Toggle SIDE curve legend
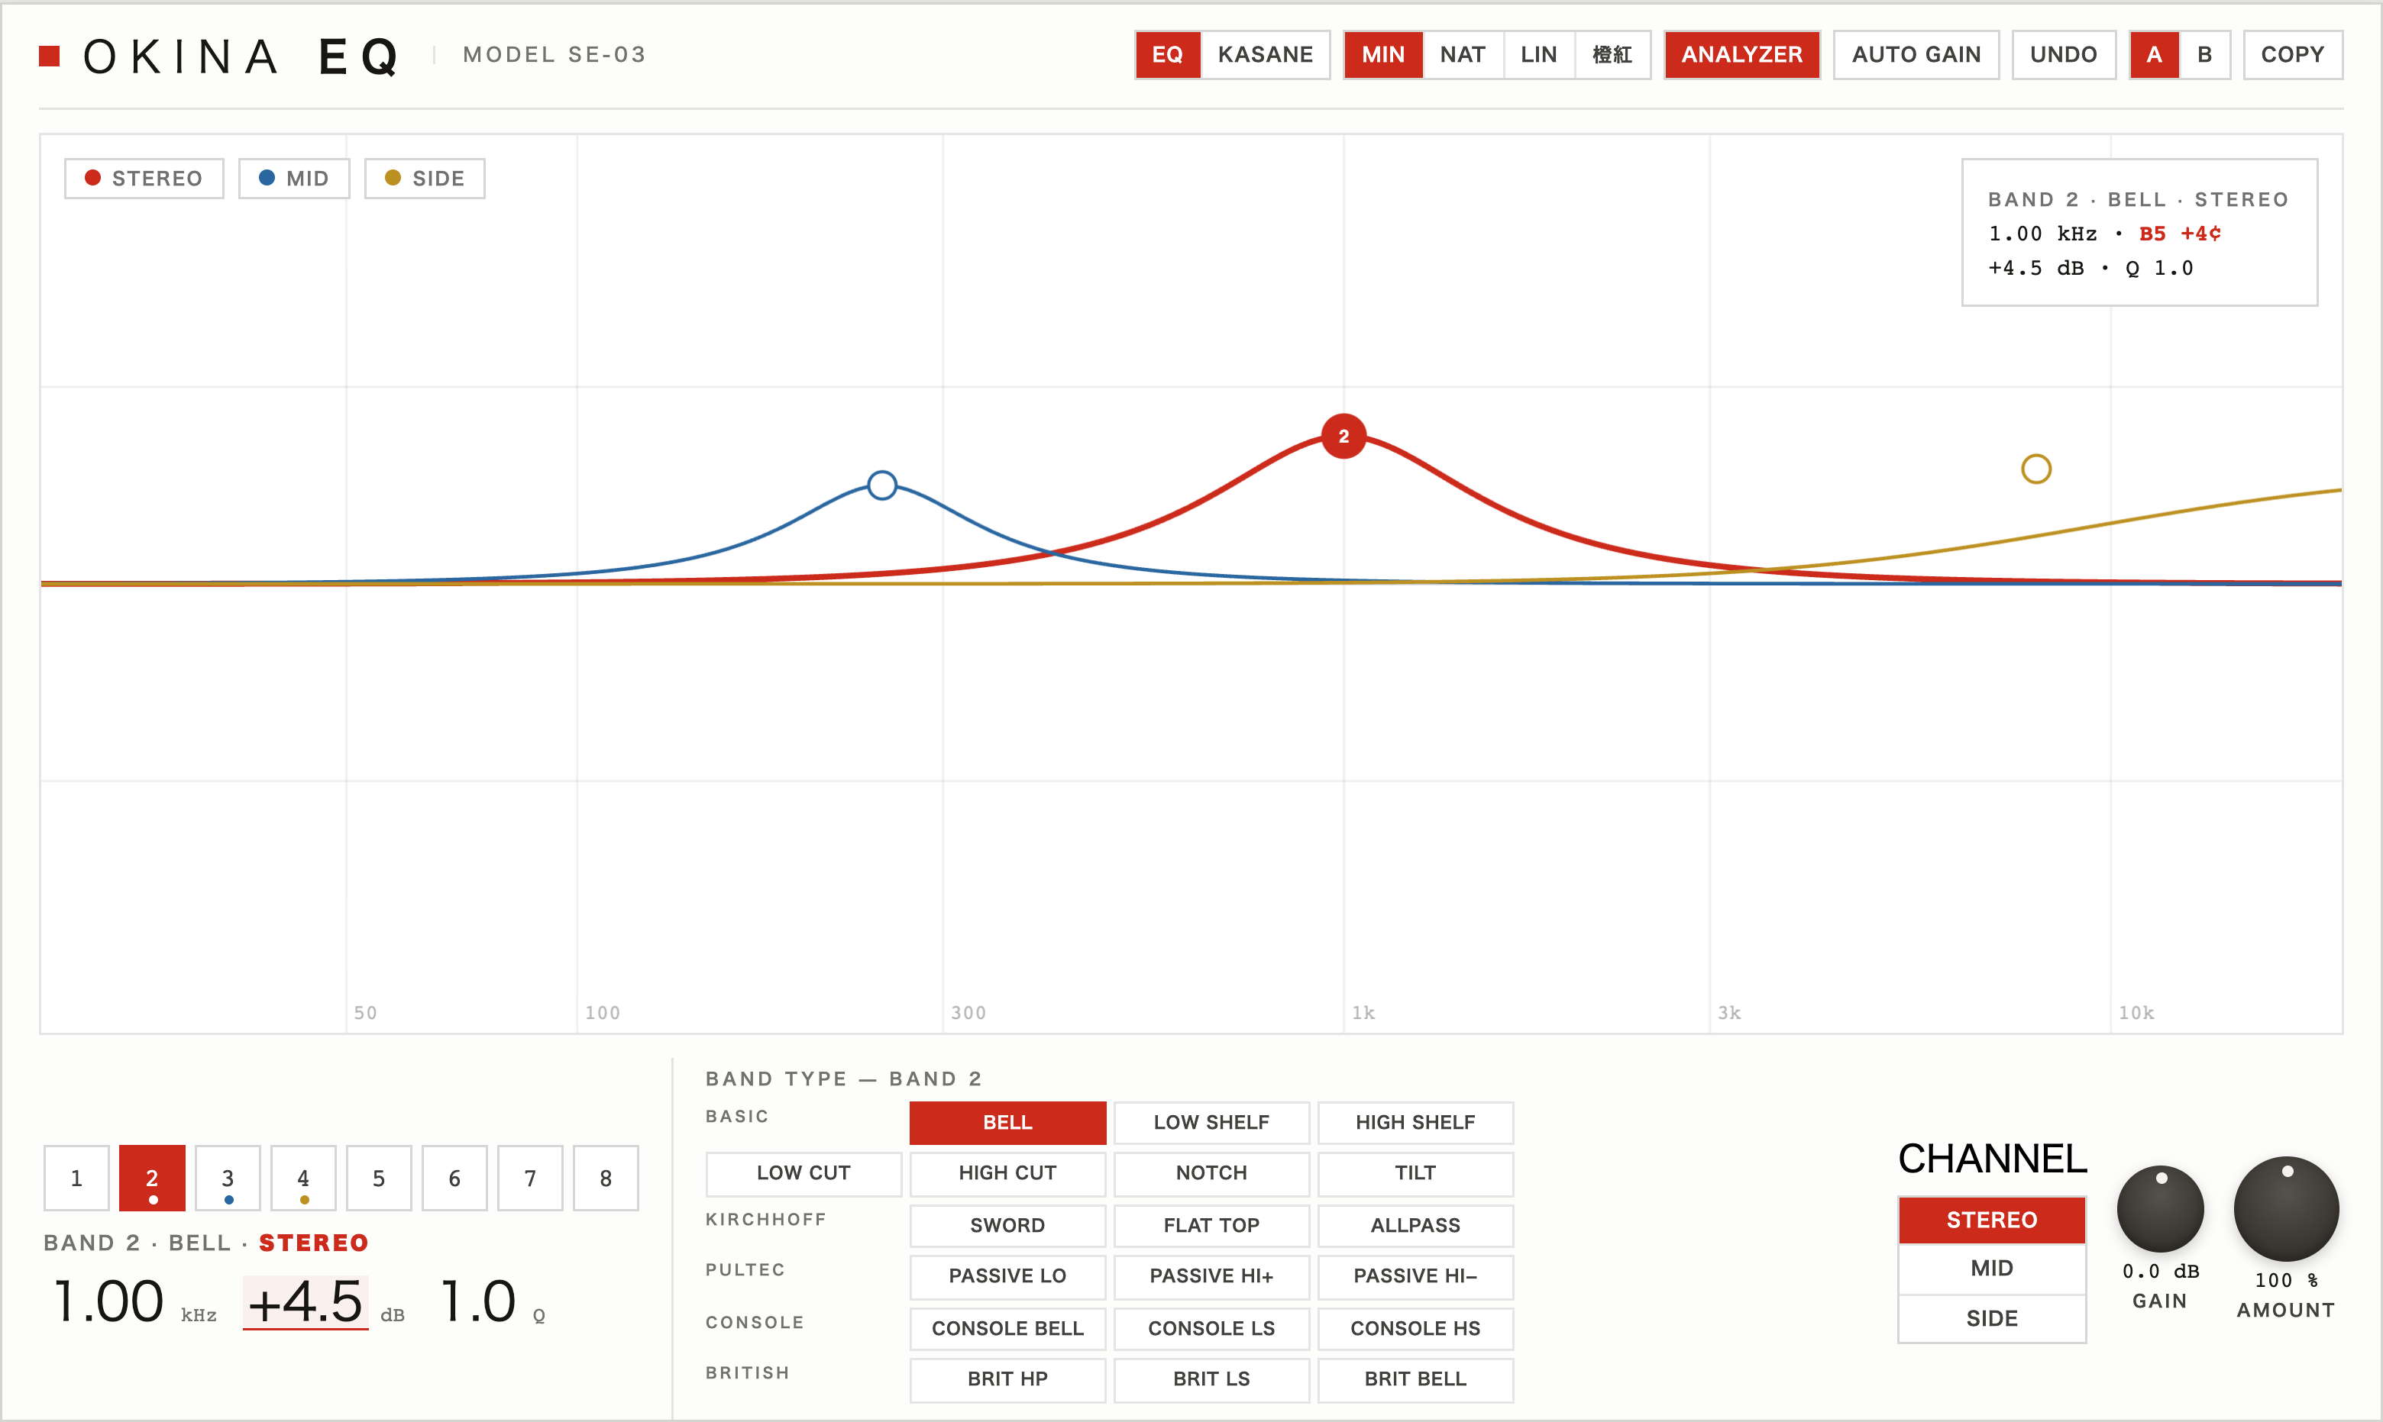The height and width of the screenshot is (1422, 2383). pyautogui.click(x=425, y=179)
